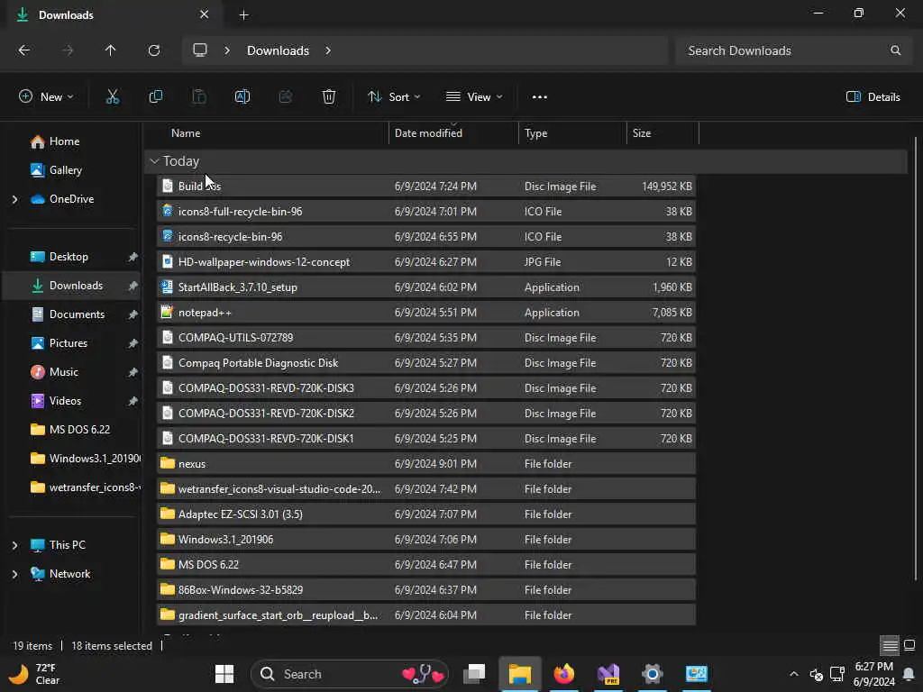The width and height of the screenshot is (923, 692).
Task: Refresh the Downloads folder view
Action: click(153, 50)
